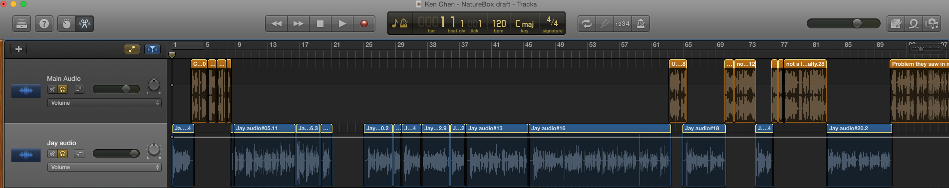Fast forward the project
The image size is (949, 188).
(x=298, y=23)
